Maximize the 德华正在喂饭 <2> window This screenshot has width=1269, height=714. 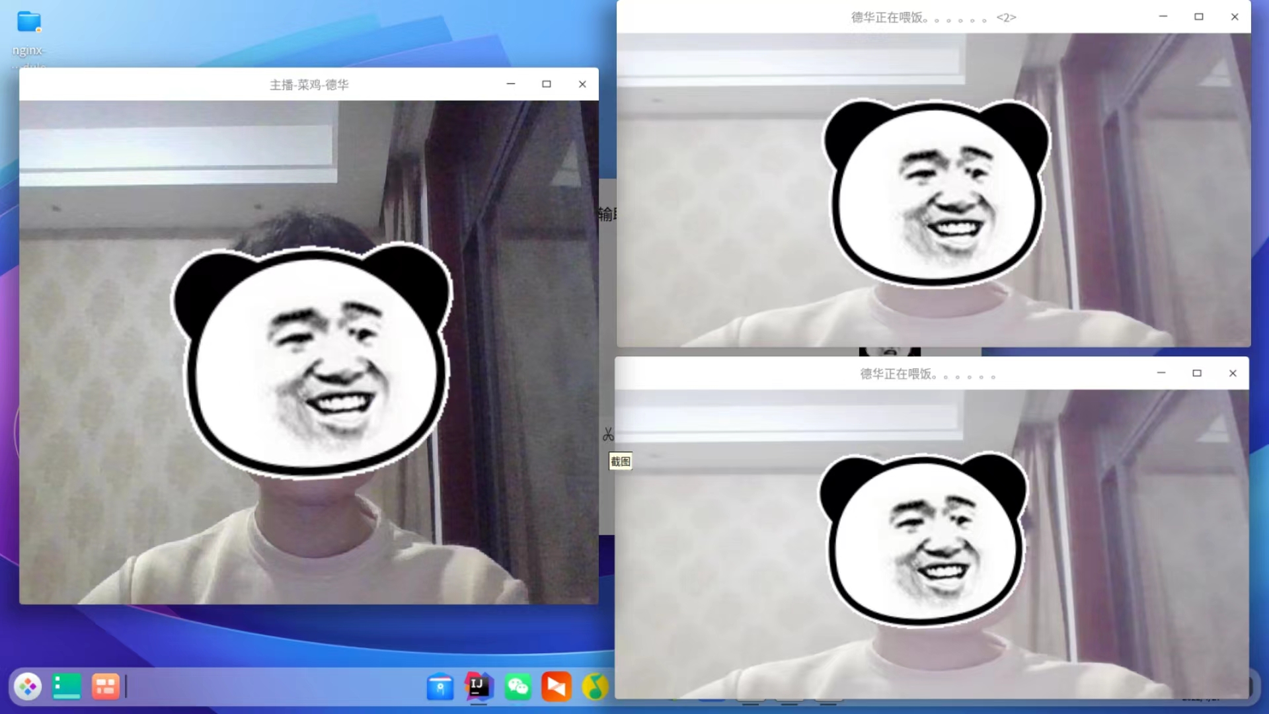(1199, 17)
